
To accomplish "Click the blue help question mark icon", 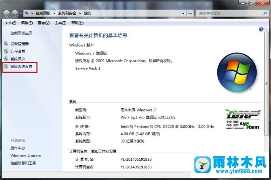I will (261, 29).
